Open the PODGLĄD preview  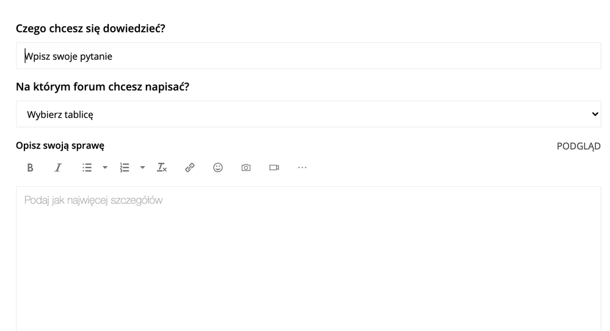pos(578,146)
